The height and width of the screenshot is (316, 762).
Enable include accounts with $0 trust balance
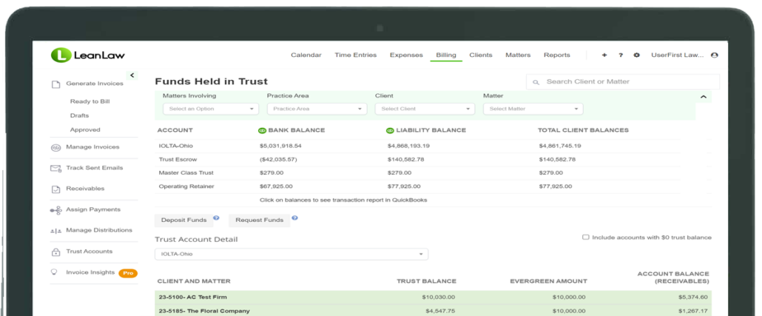[586, 238]
